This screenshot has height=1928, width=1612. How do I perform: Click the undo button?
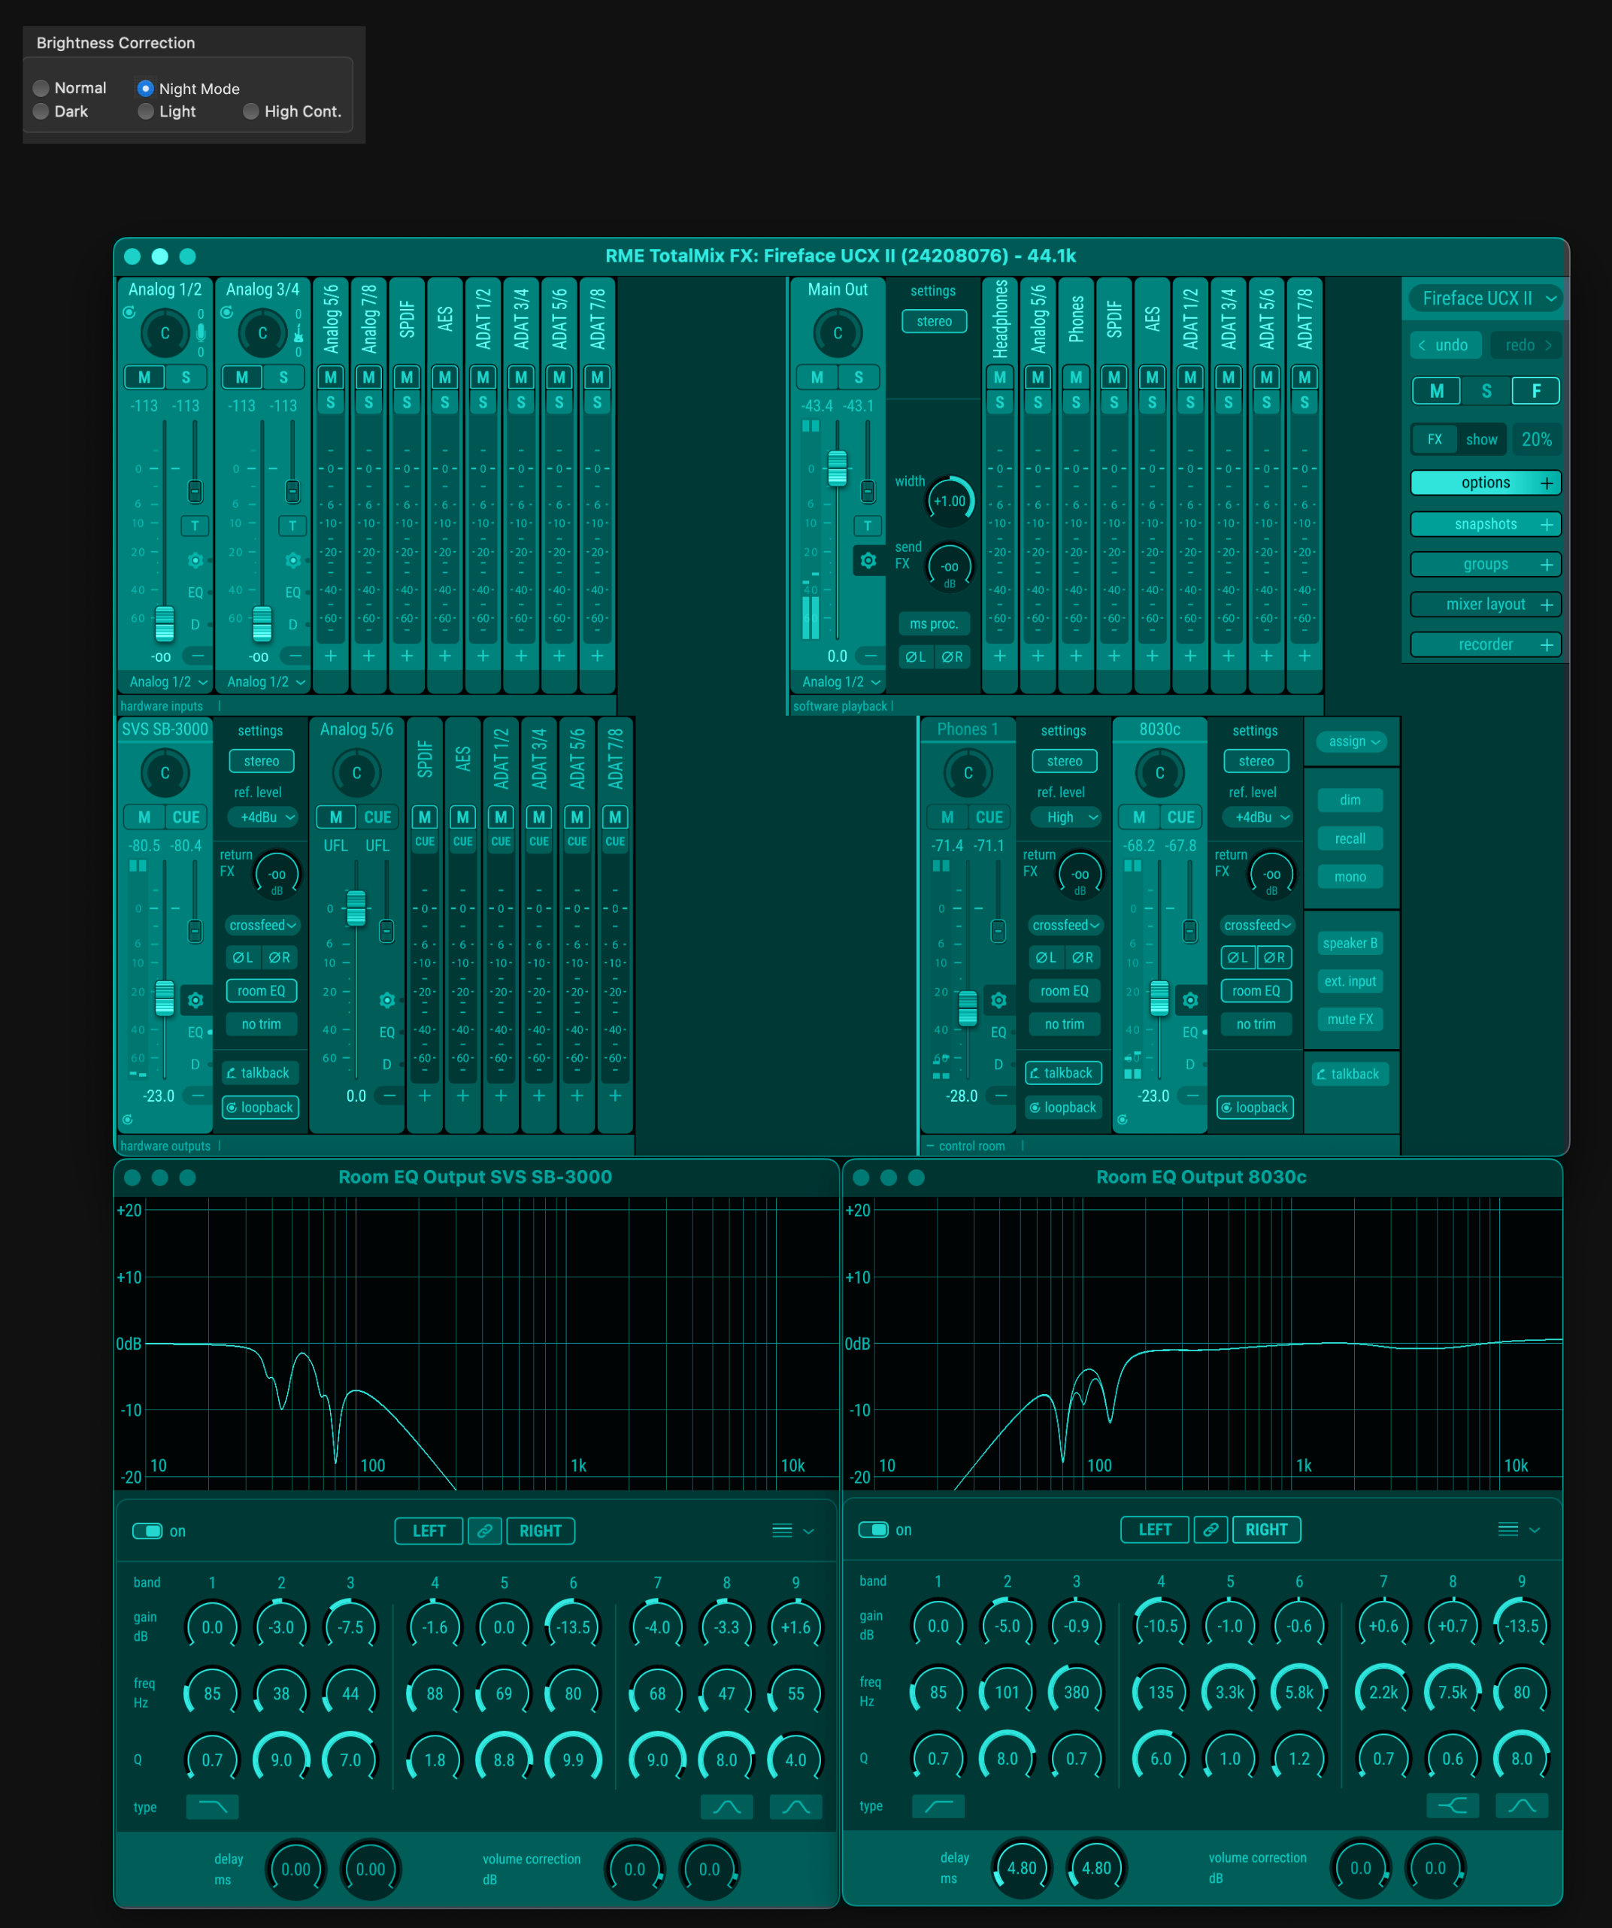click(1445, 345)
